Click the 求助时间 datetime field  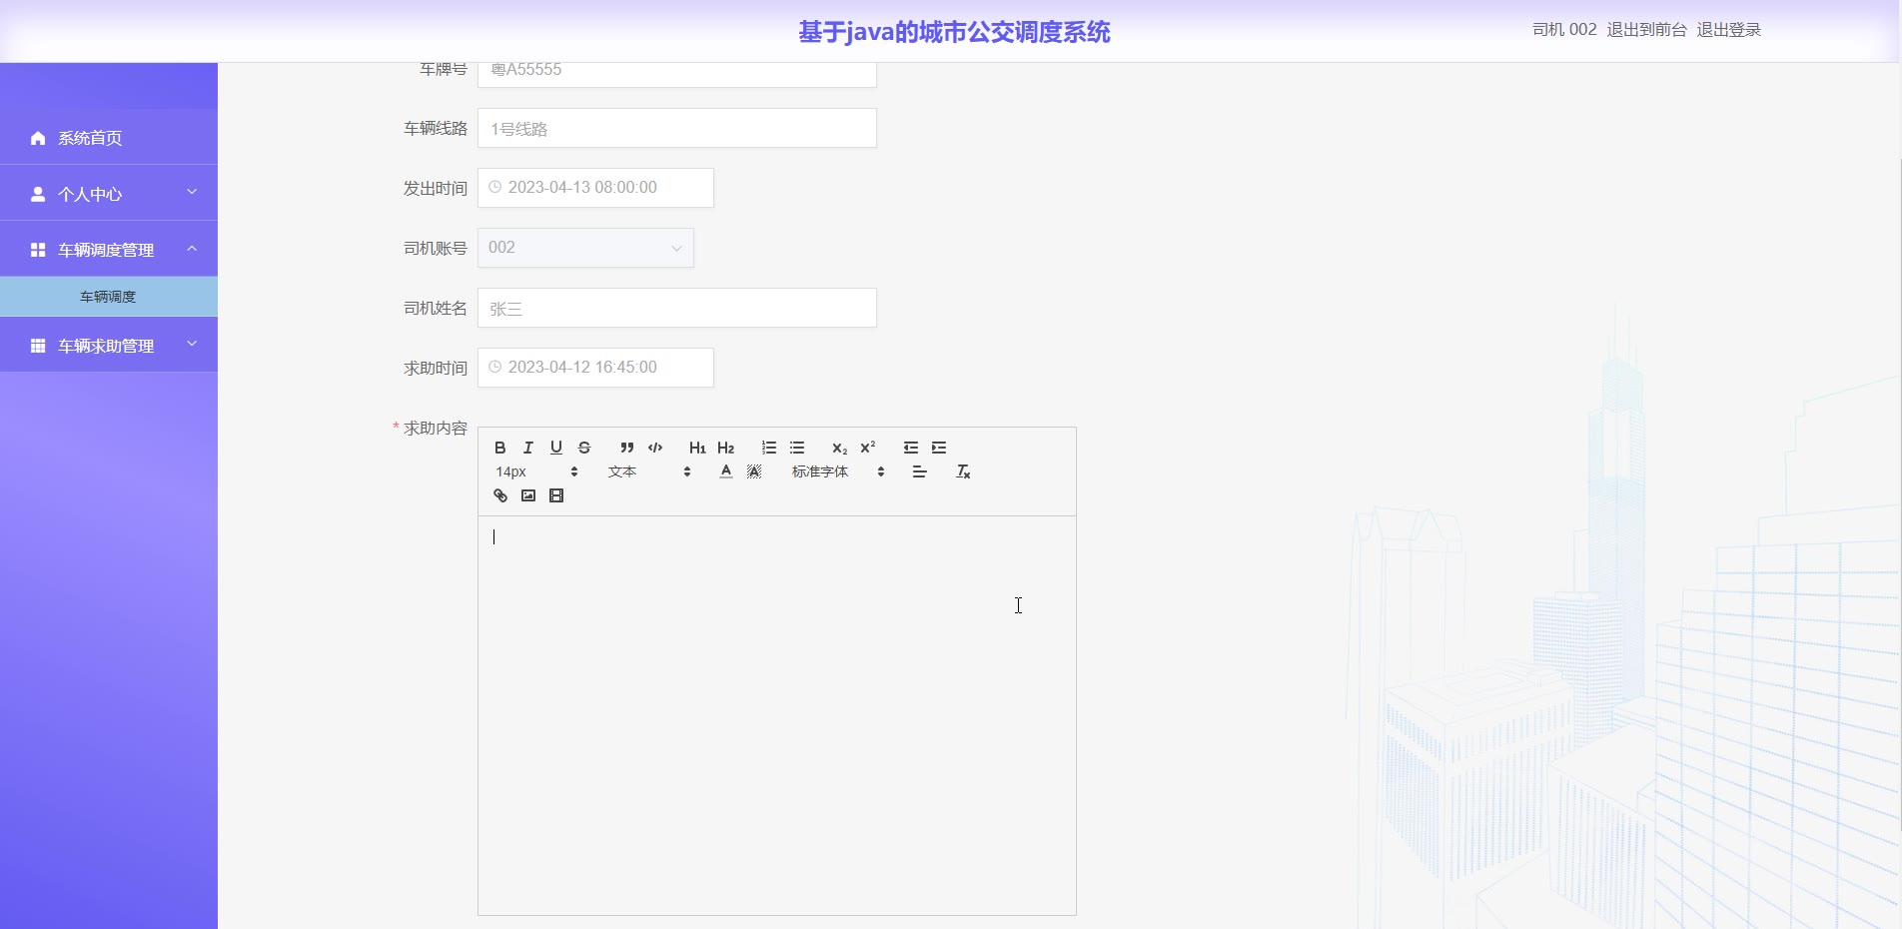[595, 368]
